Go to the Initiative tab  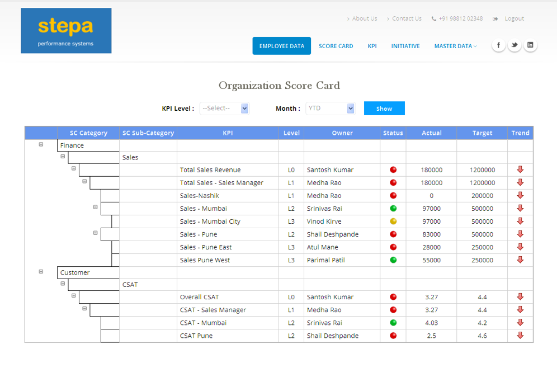(x=405, y=46)
